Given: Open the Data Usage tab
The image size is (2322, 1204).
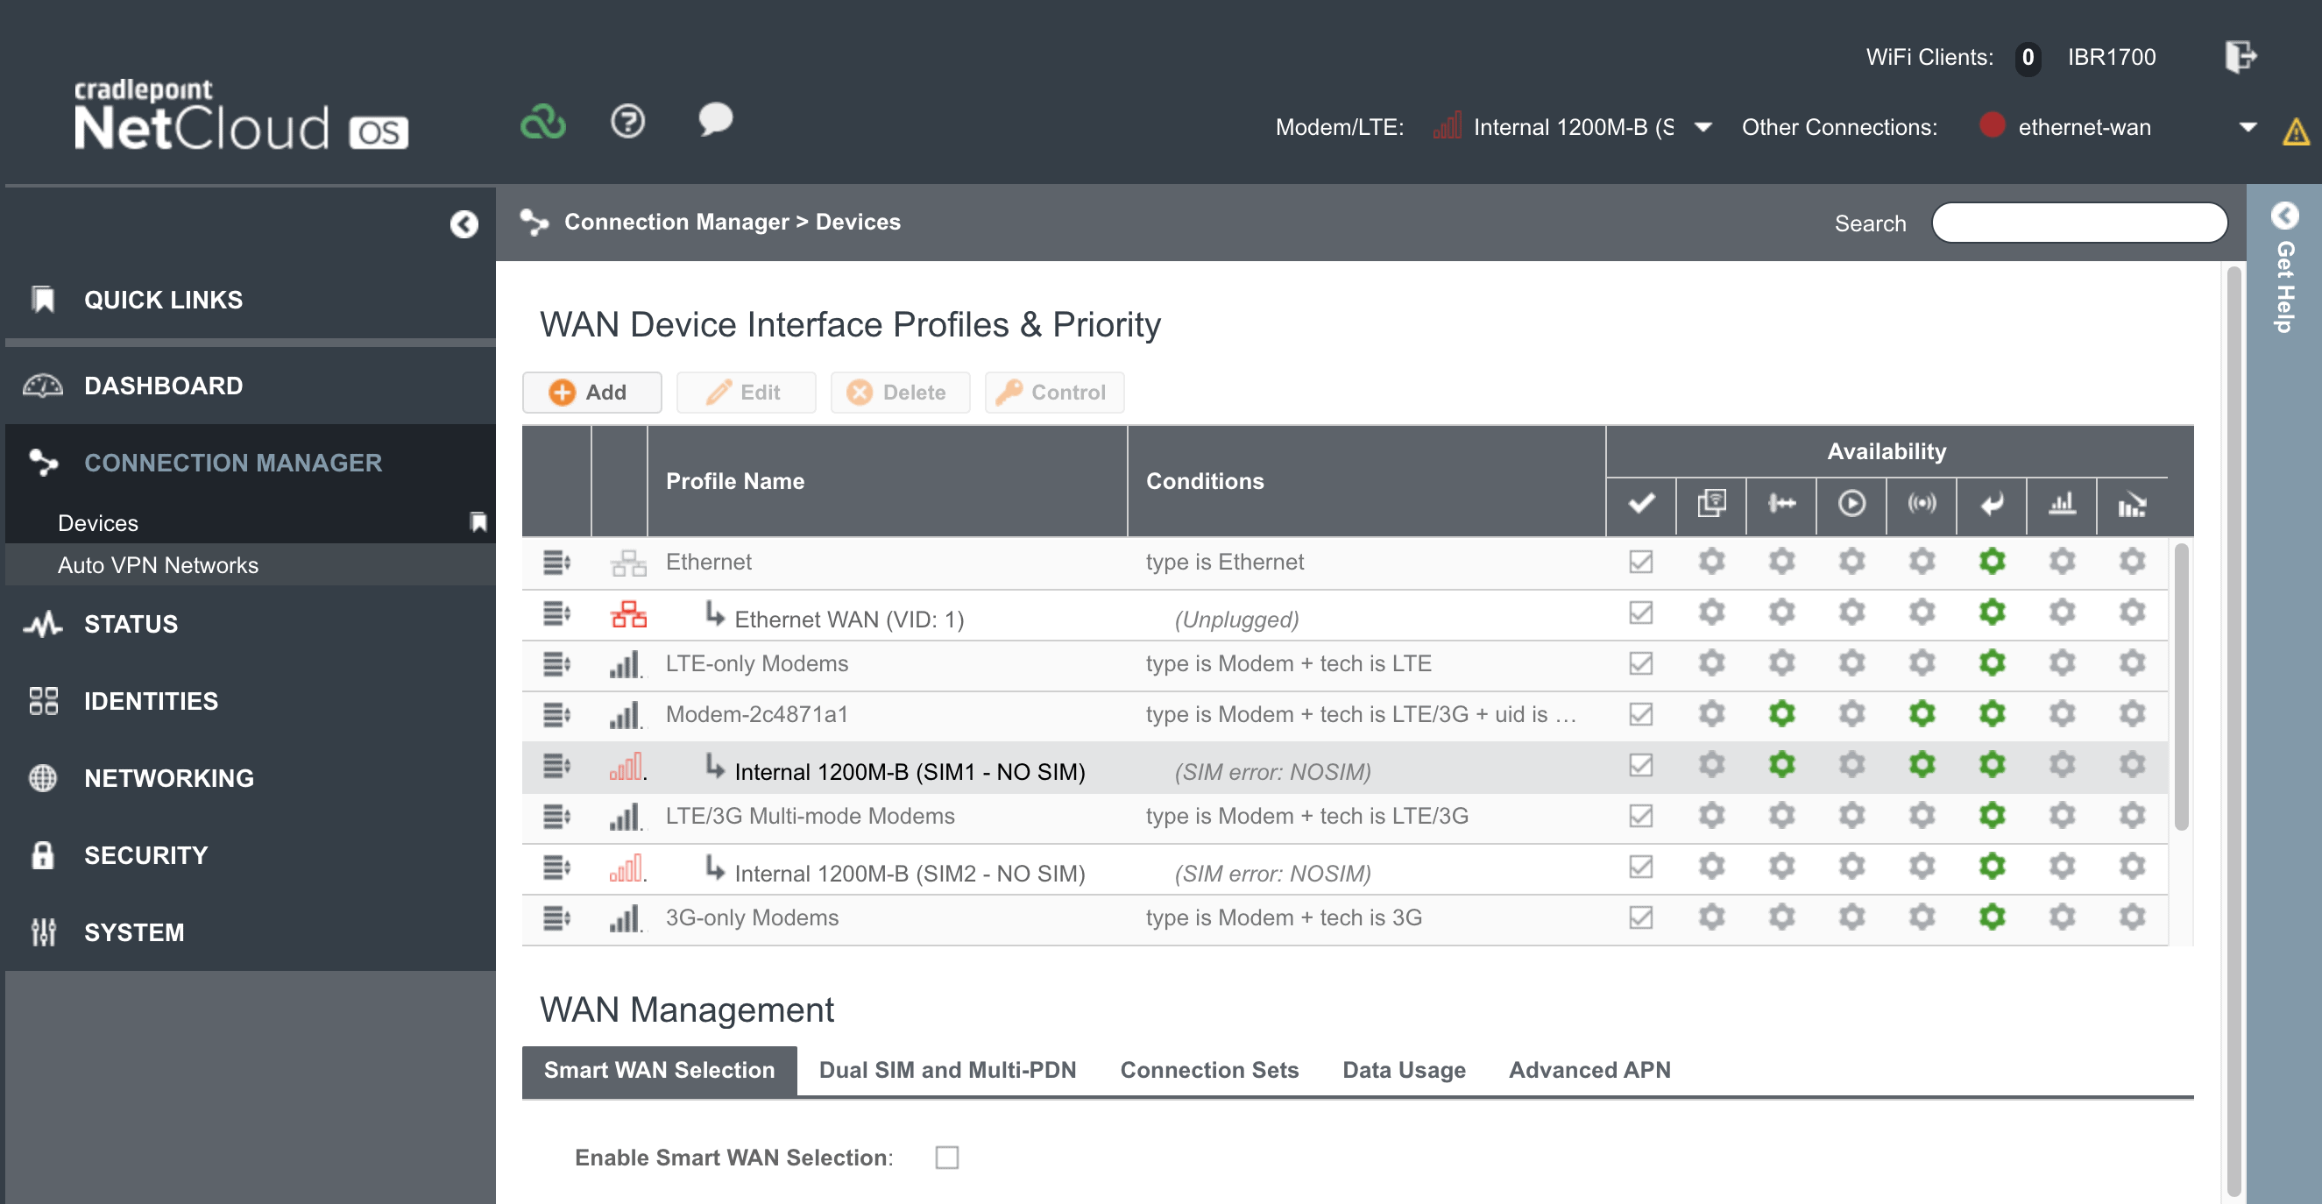Looking at the screenshot, I should click(1404, 1070).
